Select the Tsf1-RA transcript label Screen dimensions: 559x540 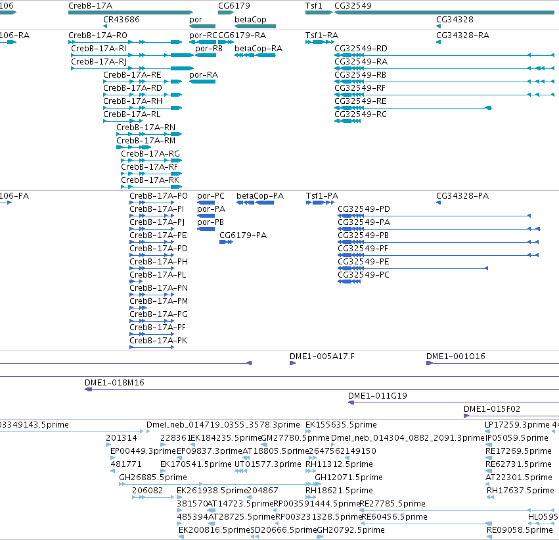322,36
